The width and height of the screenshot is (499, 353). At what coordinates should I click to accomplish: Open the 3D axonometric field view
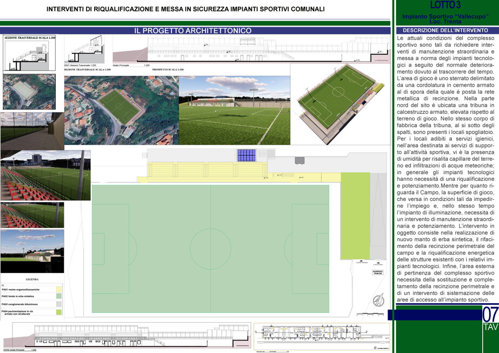click(341, 104)
